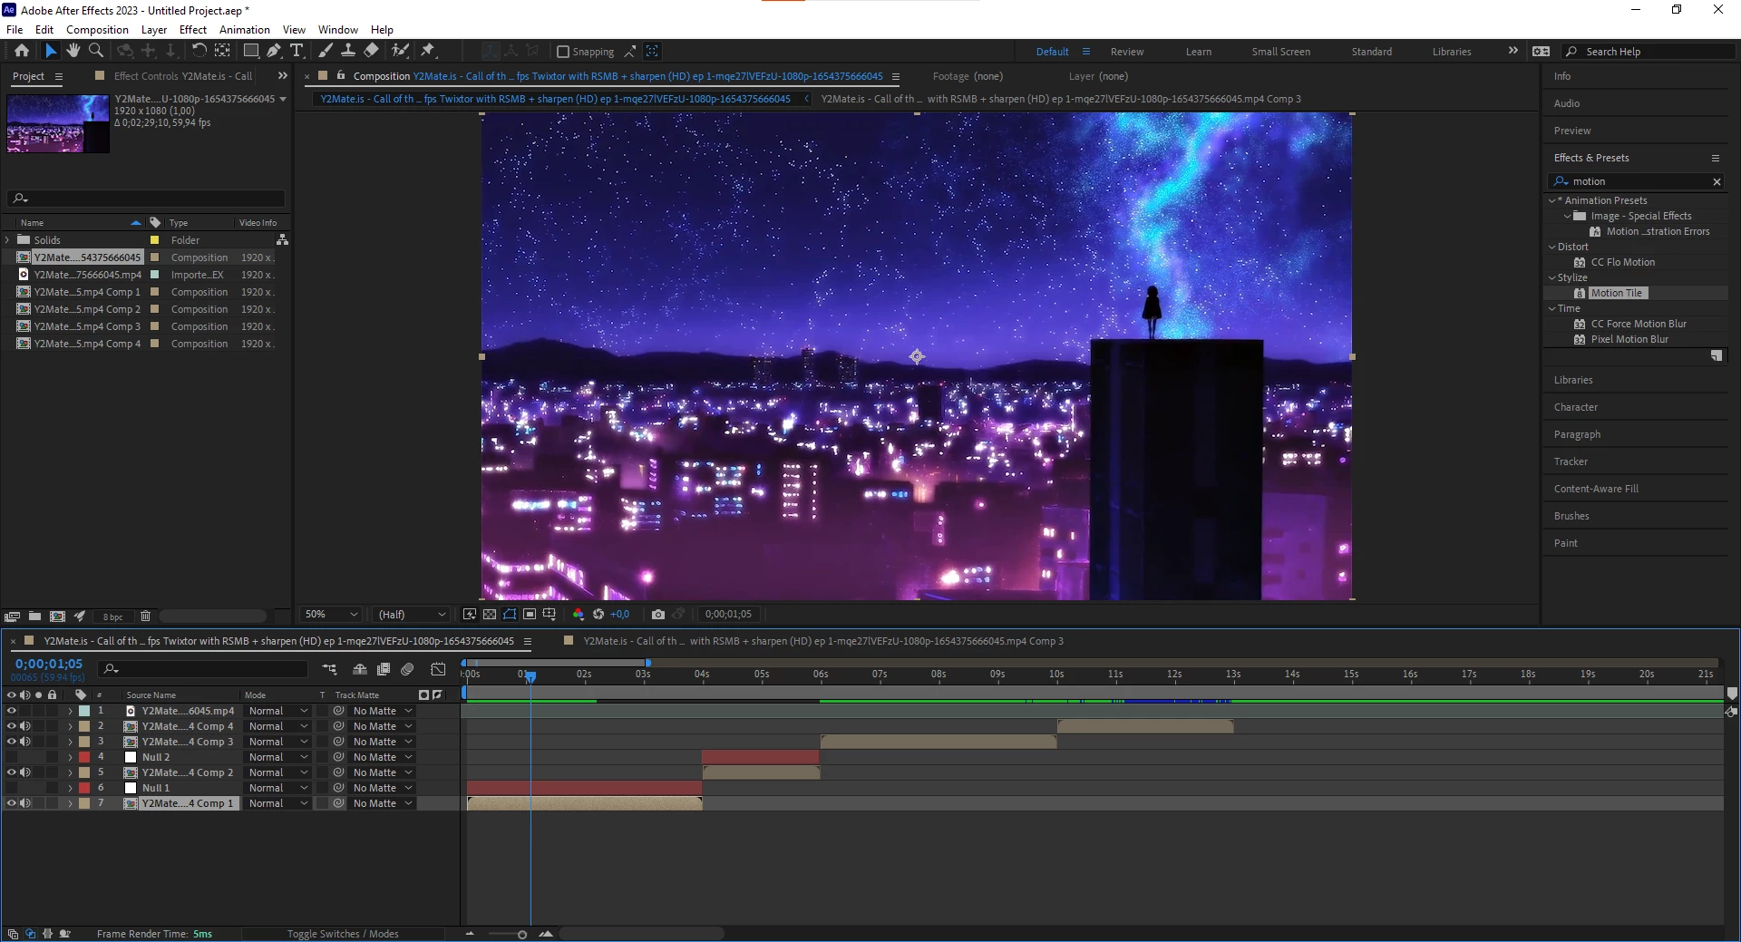This screenshot has width=1741, height=942.
Task: Select the Hand tool
Action: click(73, 51)
